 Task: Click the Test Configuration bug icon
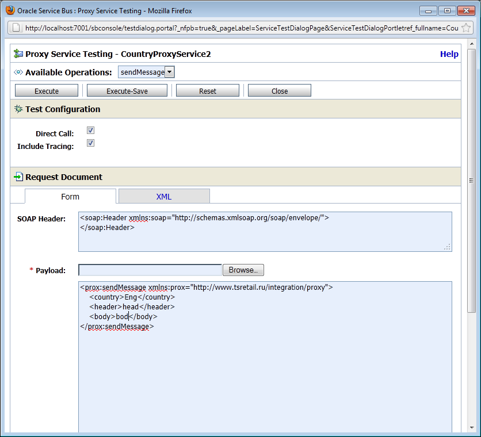(18, 109)
